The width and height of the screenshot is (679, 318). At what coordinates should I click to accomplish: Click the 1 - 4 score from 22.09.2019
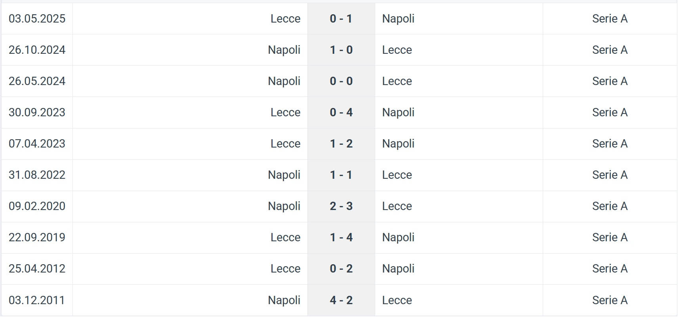click(341, 237)
